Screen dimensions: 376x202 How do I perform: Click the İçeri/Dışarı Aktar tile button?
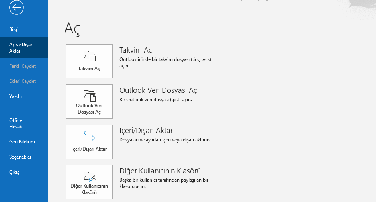click(89, 142)
